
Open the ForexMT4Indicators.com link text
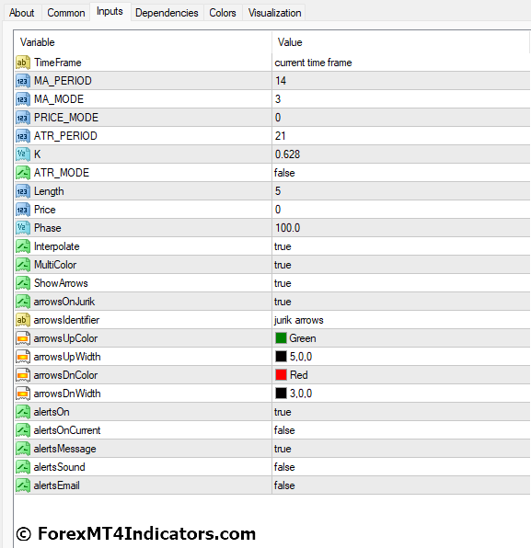(146, 534)
